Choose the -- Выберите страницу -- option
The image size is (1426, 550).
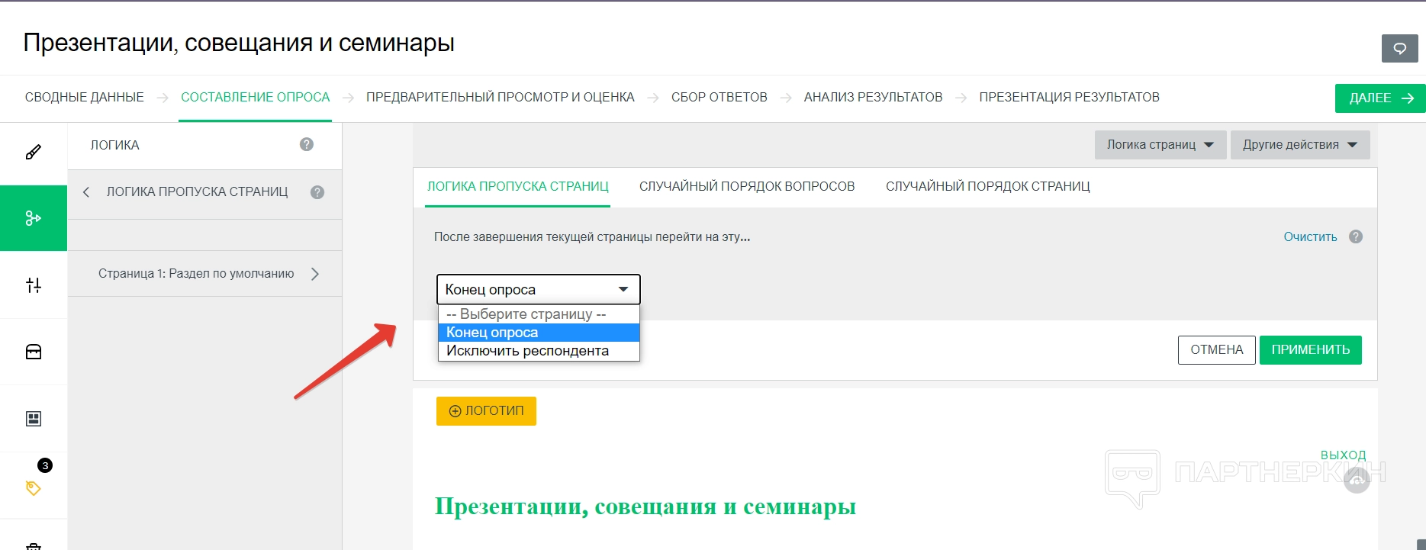pyautogui.click(x=539, y=314)
